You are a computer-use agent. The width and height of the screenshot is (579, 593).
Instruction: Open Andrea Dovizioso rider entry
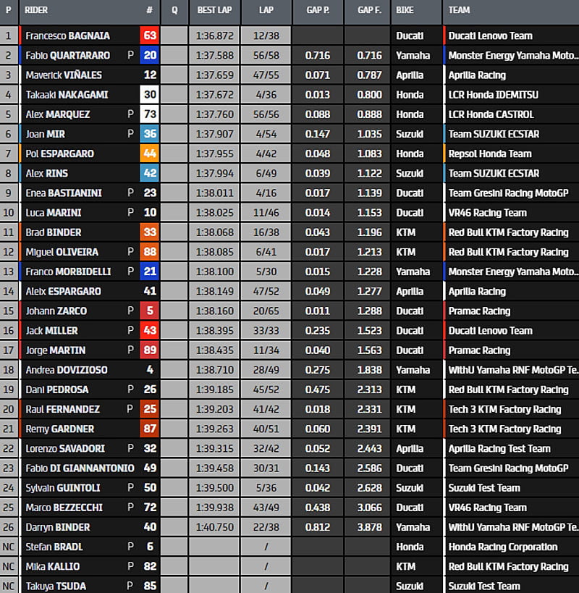(x=66, y=370)
